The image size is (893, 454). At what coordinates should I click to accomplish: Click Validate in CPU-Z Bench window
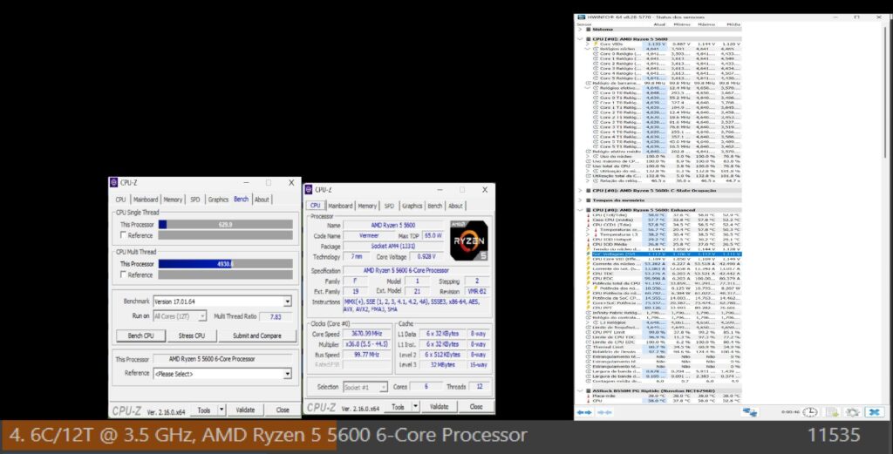click(245, 410)
